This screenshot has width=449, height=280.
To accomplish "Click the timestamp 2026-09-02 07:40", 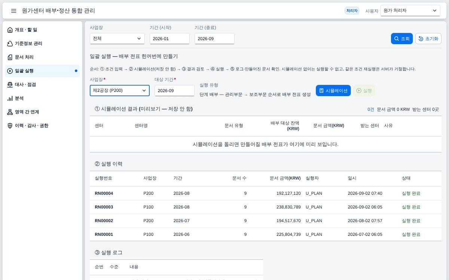I will pyautogui.click(x=365, y=193).
